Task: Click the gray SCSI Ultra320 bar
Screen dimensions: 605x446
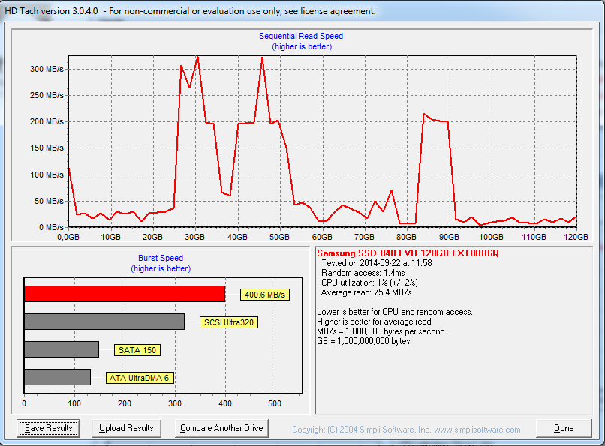Action: [104, 322]
